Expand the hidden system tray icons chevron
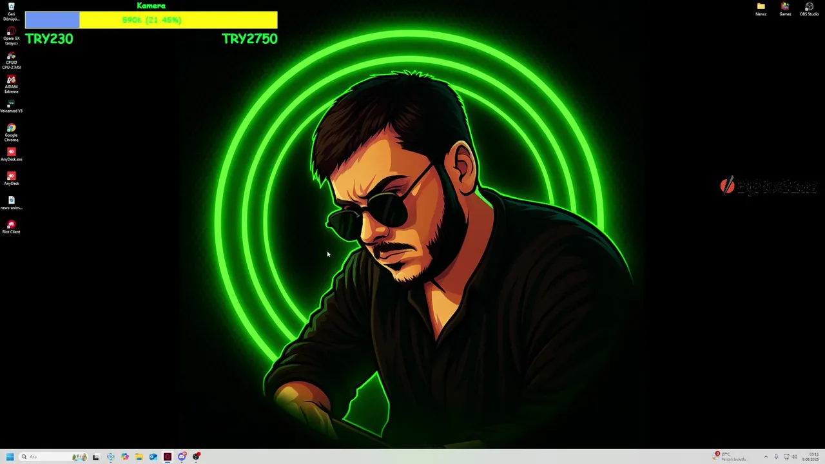This screenshot has width=825, height=464. (766, 457)
